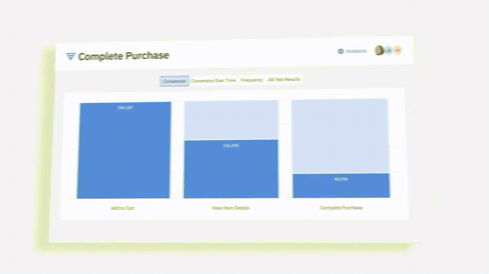
Task: Open the Frequency tab
Action: pos(252,80)
